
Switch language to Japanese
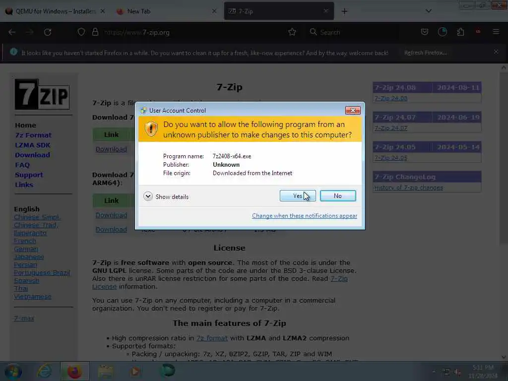pyautogui.click(x=29, y=257)
